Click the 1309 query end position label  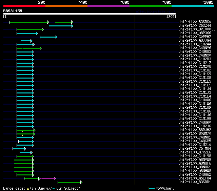(x=170, y=17)
